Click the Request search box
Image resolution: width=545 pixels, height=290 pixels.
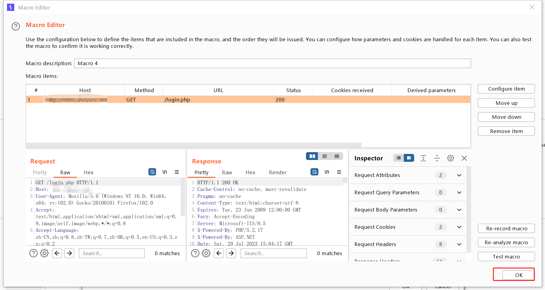coord(112,253)
